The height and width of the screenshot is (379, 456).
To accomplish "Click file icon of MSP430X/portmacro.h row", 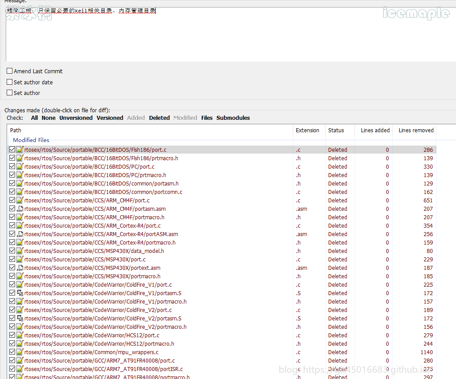I will (20, 276).
